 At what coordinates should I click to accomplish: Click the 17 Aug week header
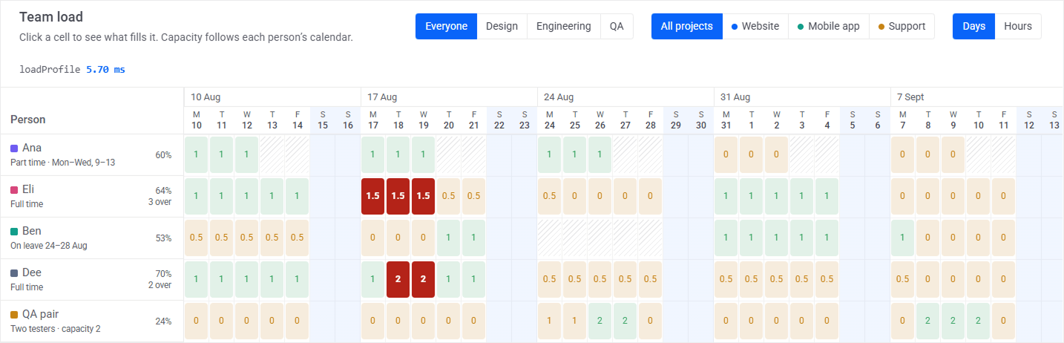tap(449, 97)
